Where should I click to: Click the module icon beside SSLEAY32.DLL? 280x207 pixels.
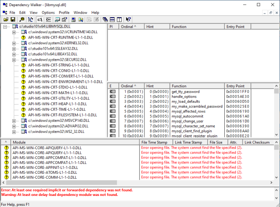[24, 49]
